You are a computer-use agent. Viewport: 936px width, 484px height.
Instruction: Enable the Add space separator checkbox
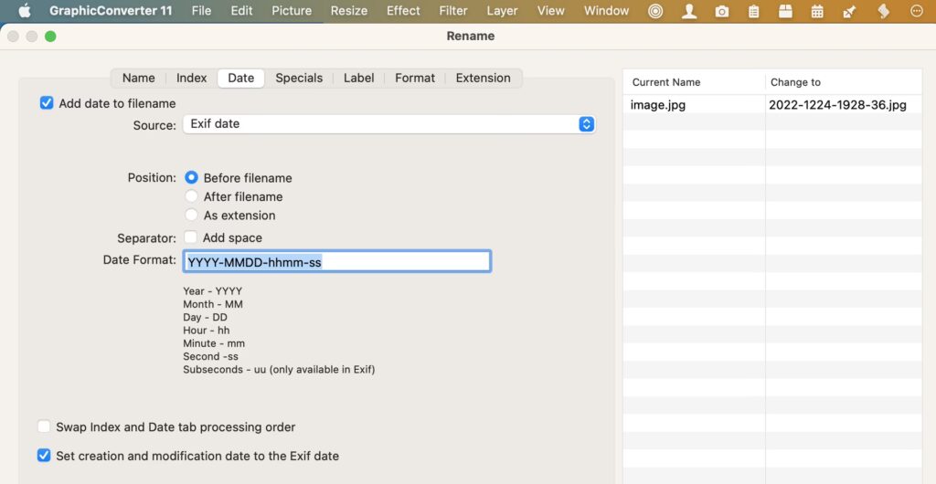pos(191,237)
